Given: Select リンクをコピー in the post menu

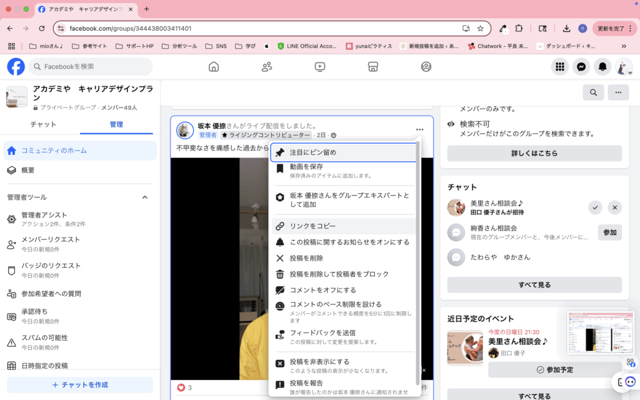Looking at the screenshot, I should coord(343,226).
